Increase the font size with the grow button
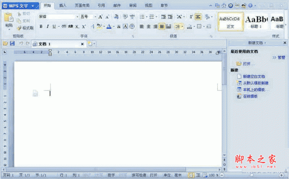Screen dimensions: 289x179 pos(100,17)
